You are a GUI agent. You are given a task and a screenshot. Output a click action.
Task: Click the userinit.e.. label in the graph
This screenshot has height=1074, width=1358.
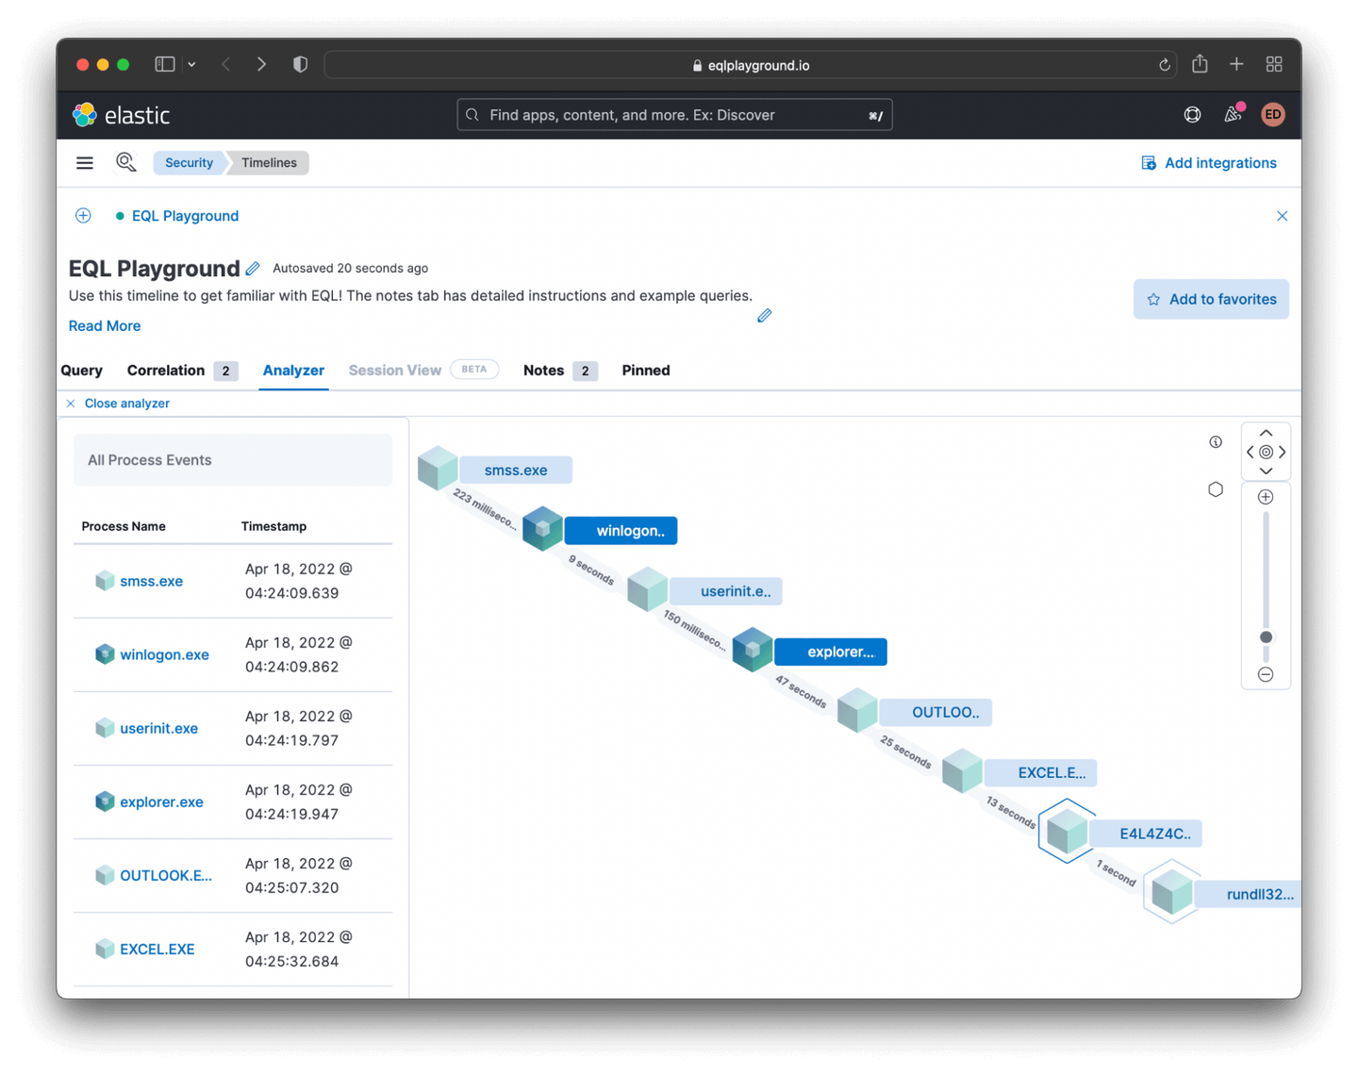pyautogui.click(x=726, y=591)
